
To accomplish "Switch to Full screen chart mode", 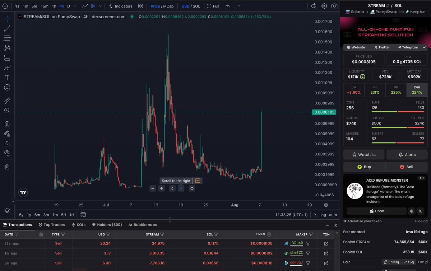I will coord(213,6).
